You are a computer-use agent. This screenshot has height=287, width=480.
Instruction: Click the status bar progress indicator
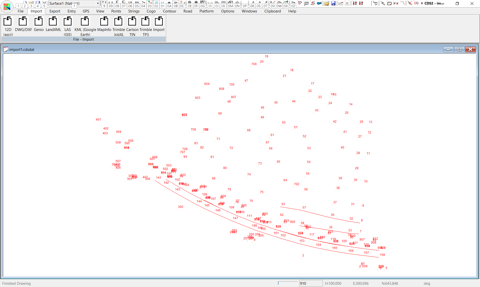pyautogui.click(x=288, y=283)
